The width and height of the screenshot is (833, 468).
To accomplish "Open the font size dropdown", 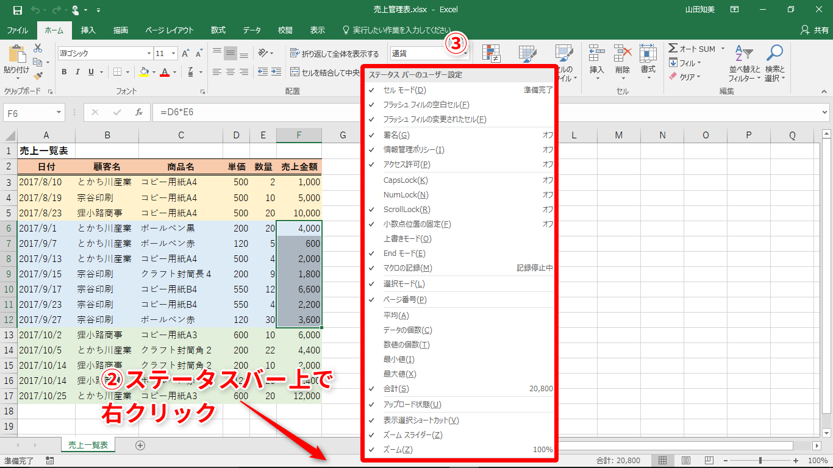I will pyautogui.click(x=174, y=54).
